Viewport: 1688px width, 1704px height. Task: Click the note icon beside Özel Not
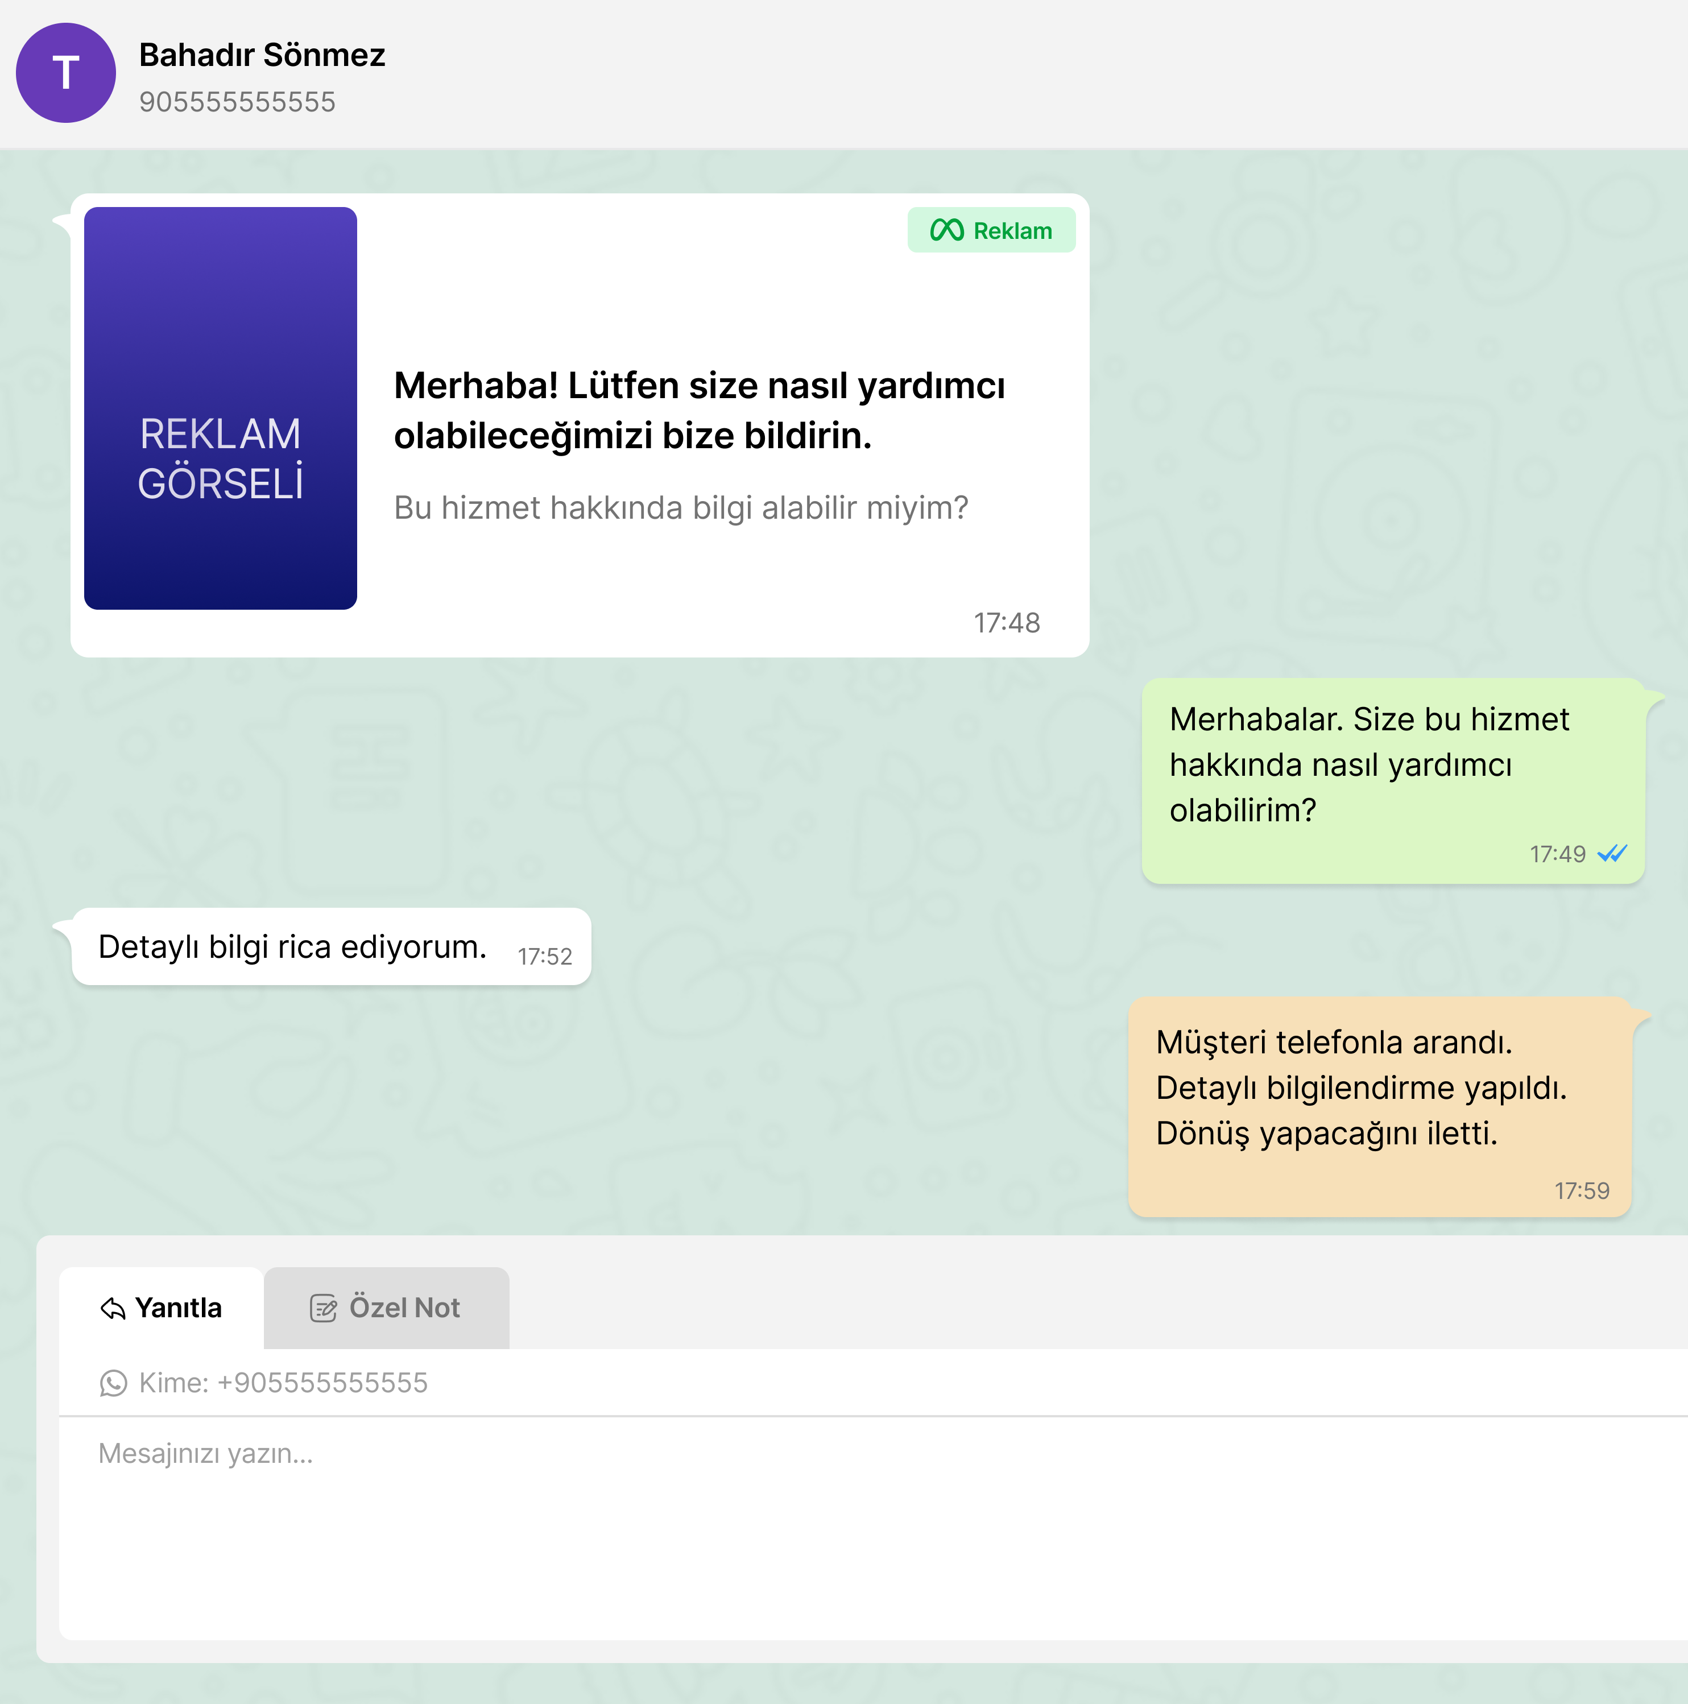click(323, 1308)
